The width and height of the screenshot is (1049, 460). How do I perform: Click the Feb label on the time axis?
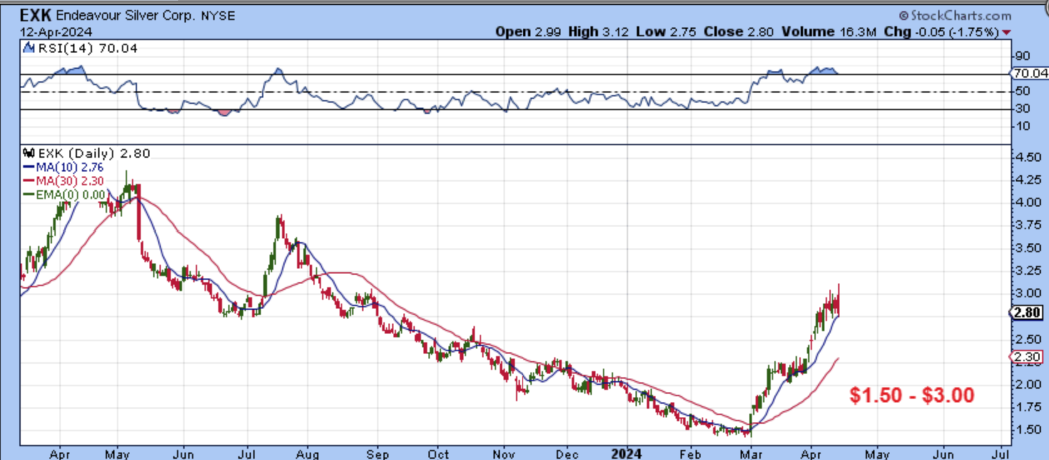[690, 454]
